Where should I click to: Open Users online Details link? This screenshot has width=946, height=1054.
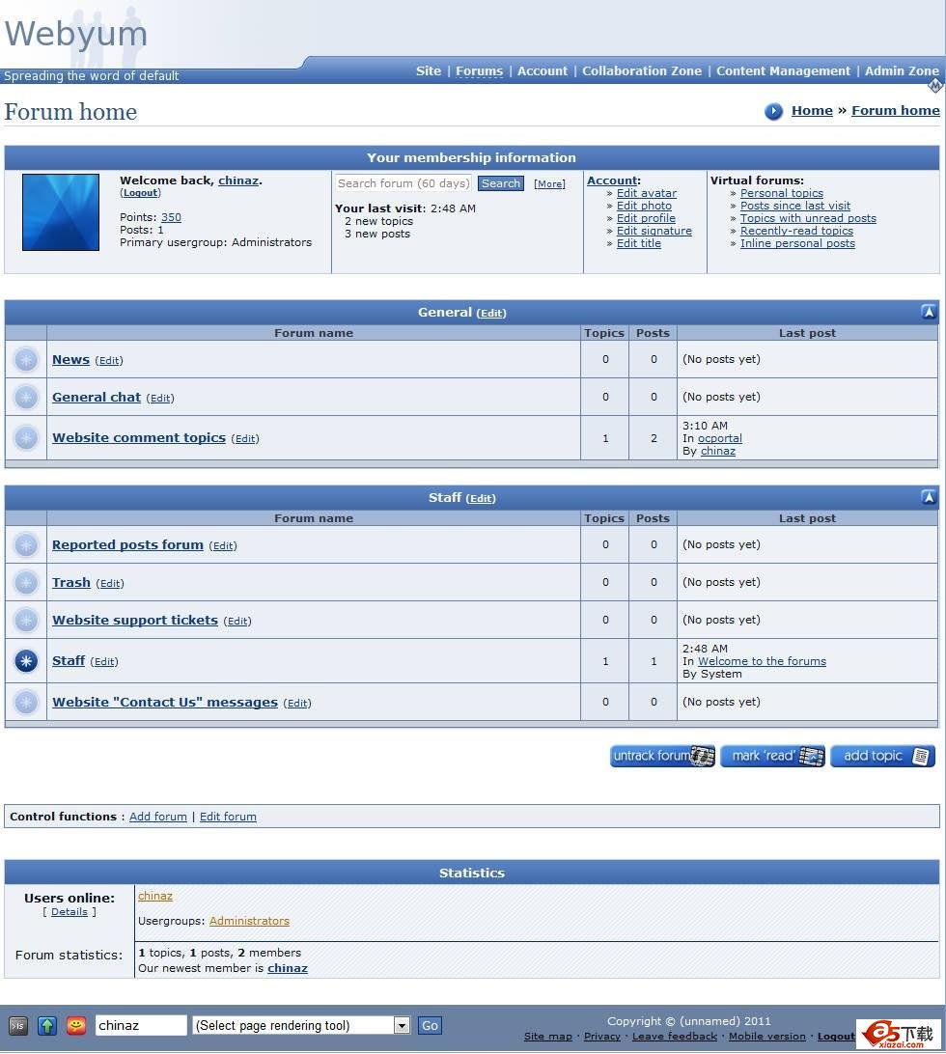click(70, 912)
